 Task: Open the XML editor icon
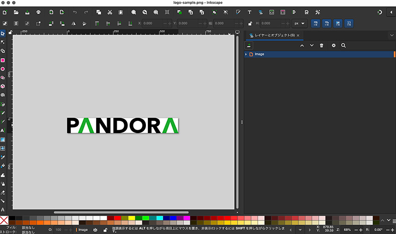pyautogui.click(x=272, y=12)
